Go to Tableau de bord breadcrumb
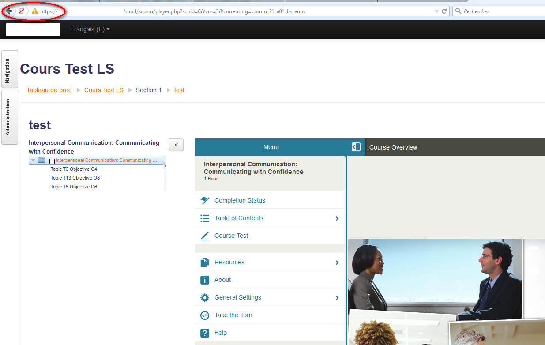The image size is (545, 345). tap(49, 90)
